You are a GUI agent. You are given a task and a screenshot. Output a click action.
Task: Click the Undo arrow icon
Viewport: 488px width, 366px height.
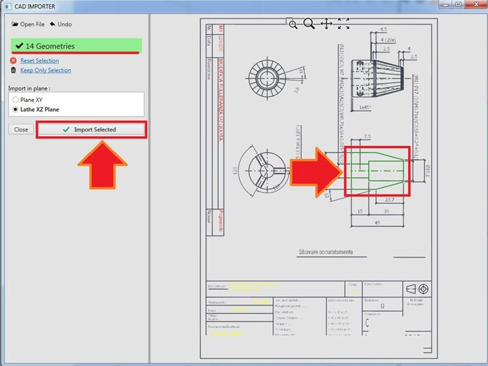click(52, 24)
